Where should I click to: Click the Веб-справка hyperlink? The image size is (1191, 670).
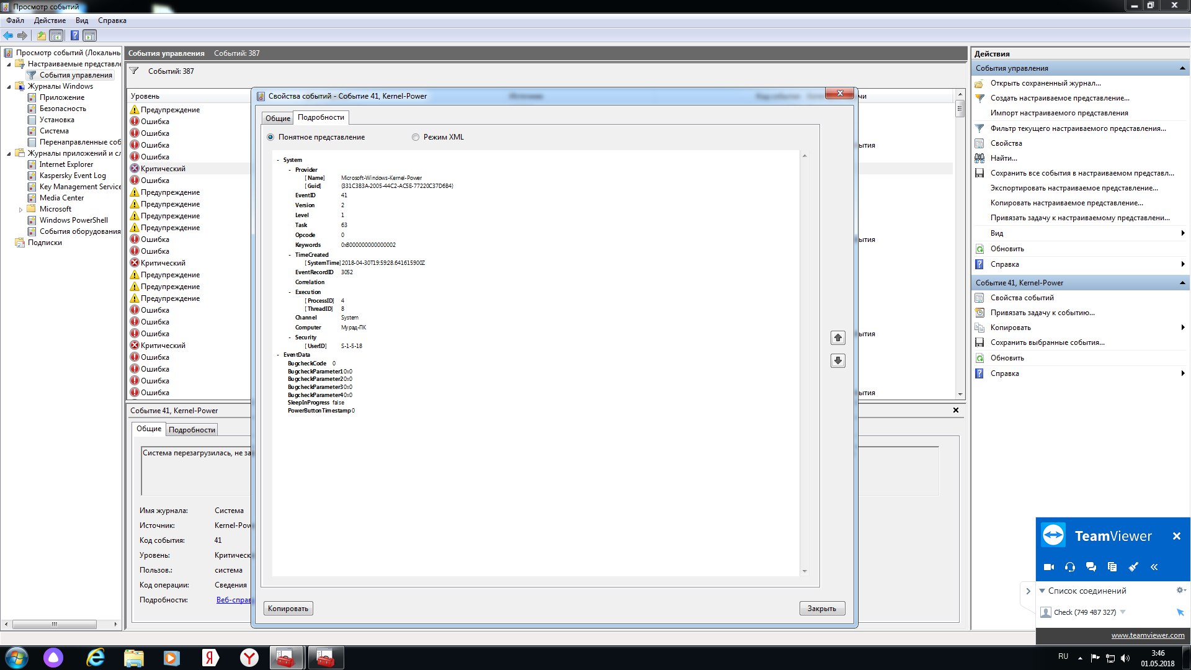pyautogui.click(x=233, y=599)
